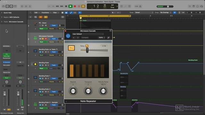205x115 pixels.
Task: Open the Smart Controls icon
Action: 22,6
